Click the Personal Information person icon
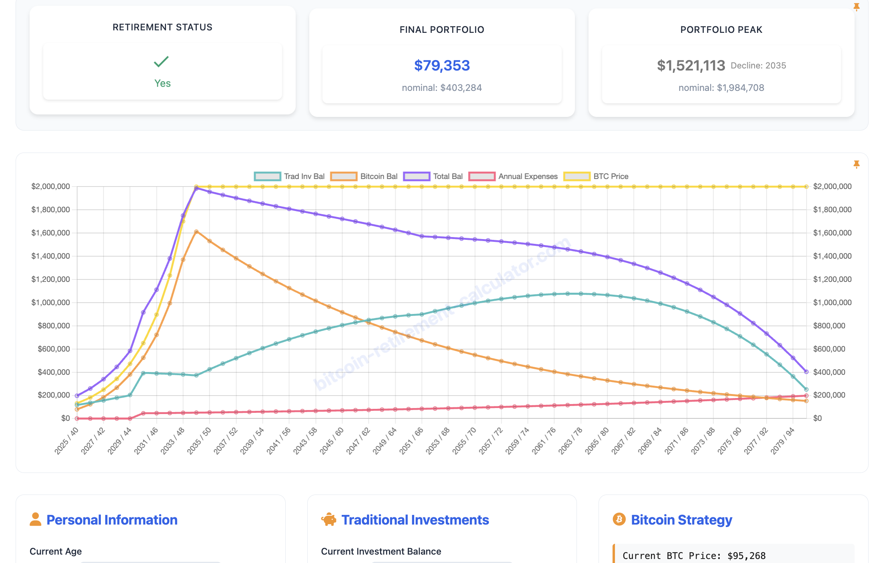873x563 pixels. pos(36,520)
